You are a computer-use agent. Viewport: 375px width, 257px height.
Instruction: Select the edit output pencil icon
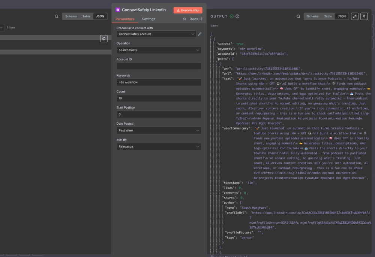coord(354,16)
